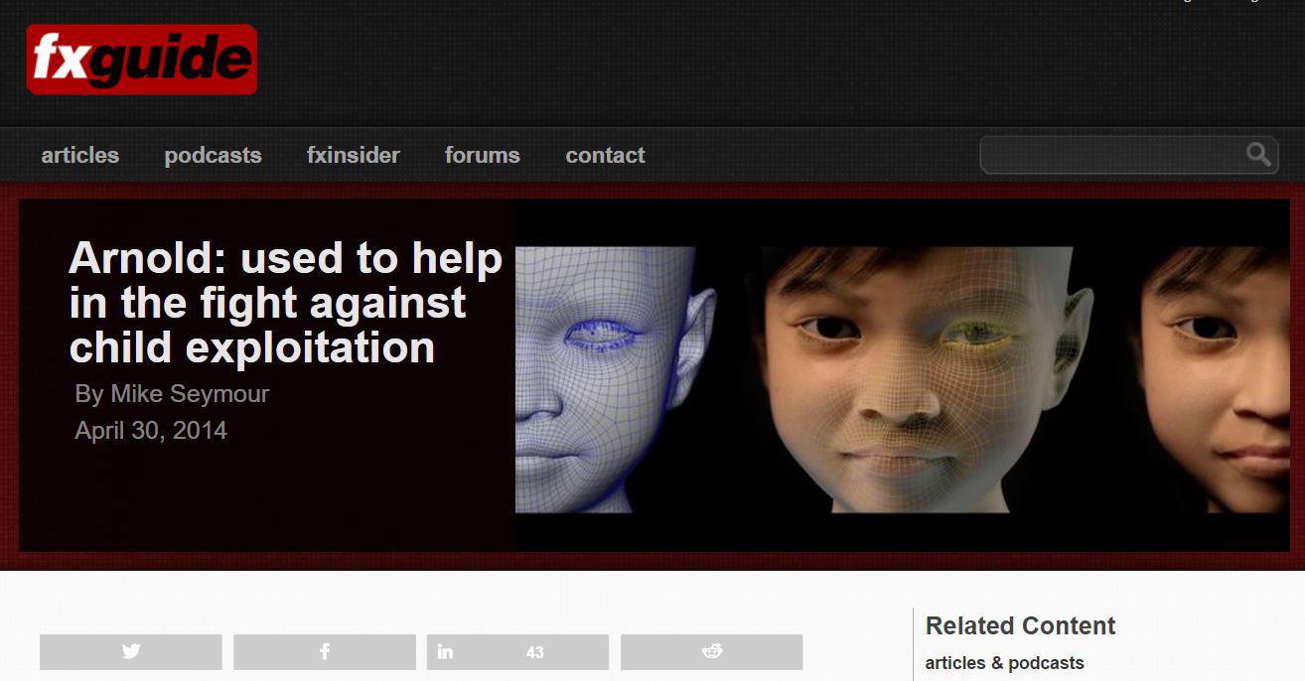
Task: Open the contact page
Action: (606, 155)
